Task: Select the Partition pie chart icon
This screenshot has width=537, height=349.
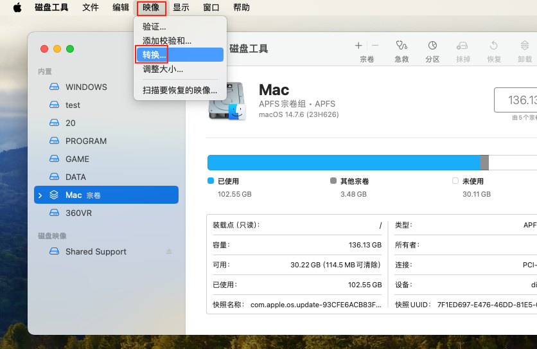Action: point(432,46)
